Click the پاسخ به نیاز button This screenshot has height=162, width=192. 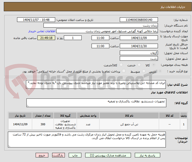147,155
